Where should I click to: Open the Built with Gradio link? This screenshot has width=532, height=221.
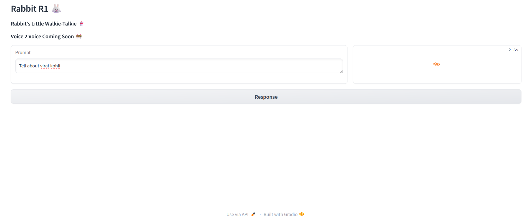(x=284, y=214)
